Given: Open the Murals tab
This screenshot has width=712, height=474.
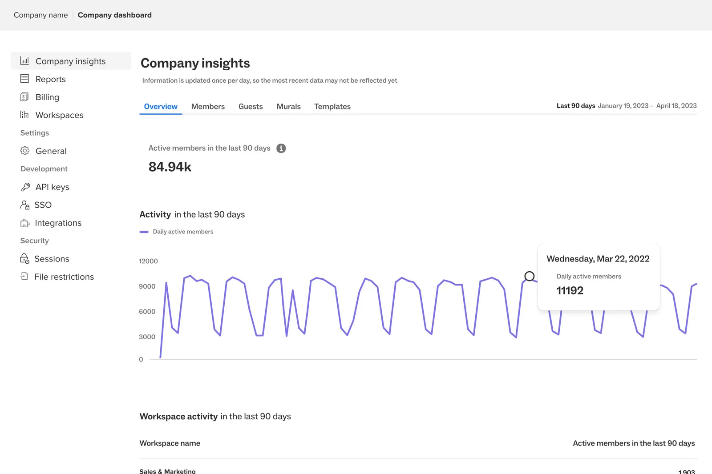Looking at the screenshot, I should pos(288,107).
